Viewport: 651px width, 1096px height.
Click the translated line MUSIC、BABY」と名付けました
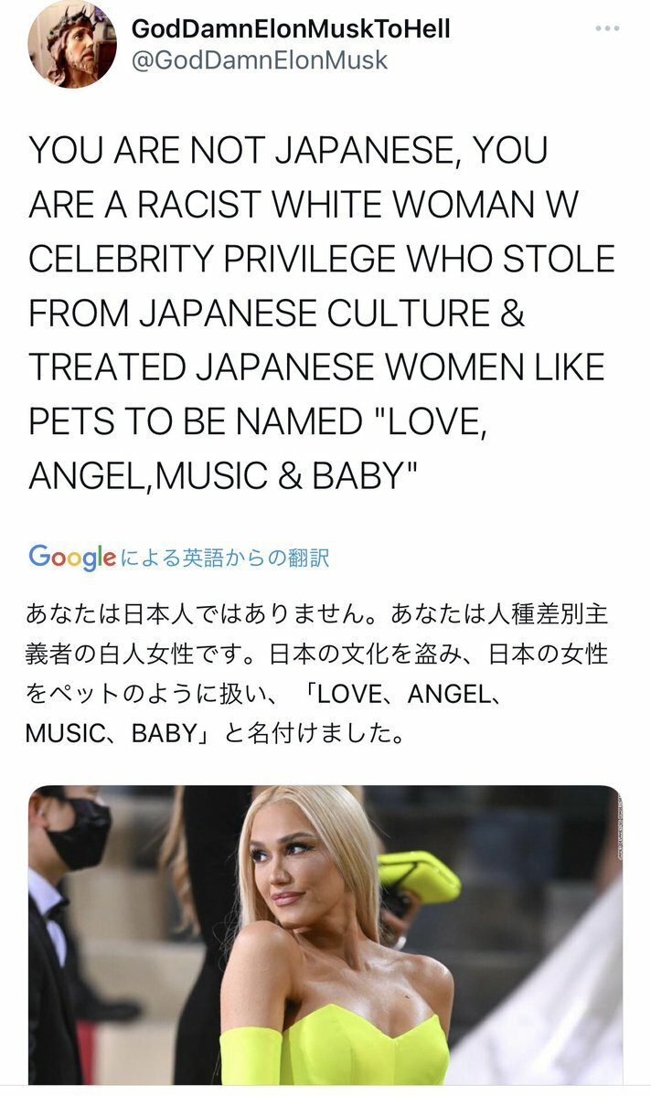[x=215, y=733]
